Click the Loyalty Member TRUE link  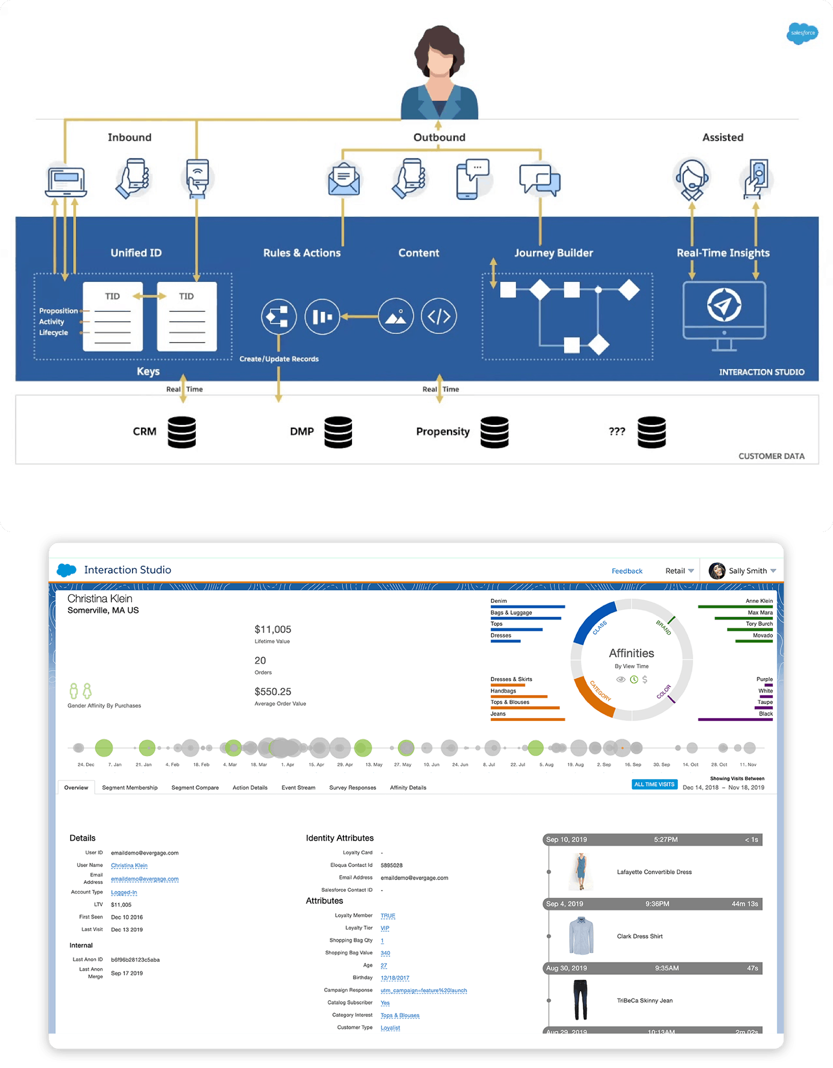388,916
